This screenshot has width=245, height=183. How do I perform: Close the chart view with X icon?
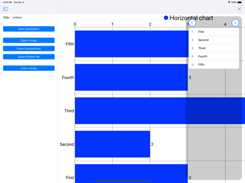pos(239,9)
